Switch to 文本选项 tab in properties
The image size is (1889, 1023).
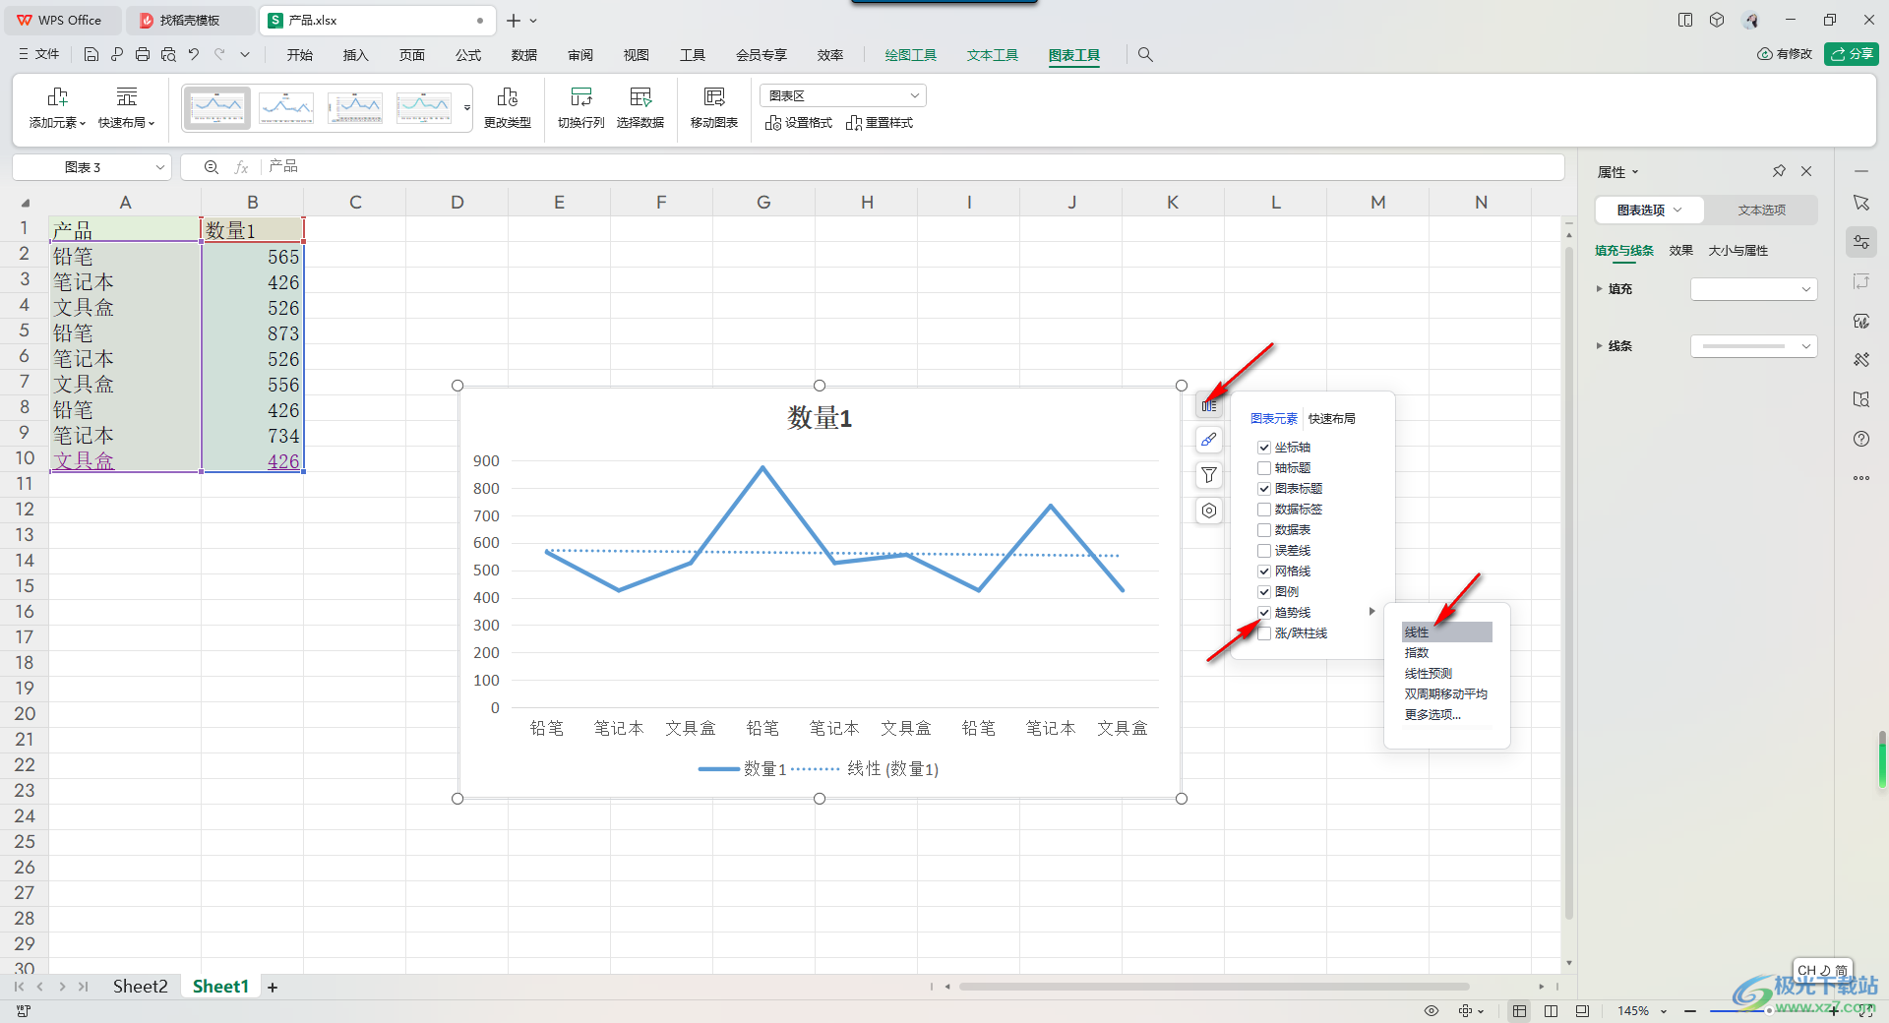tap(1761, 211)
